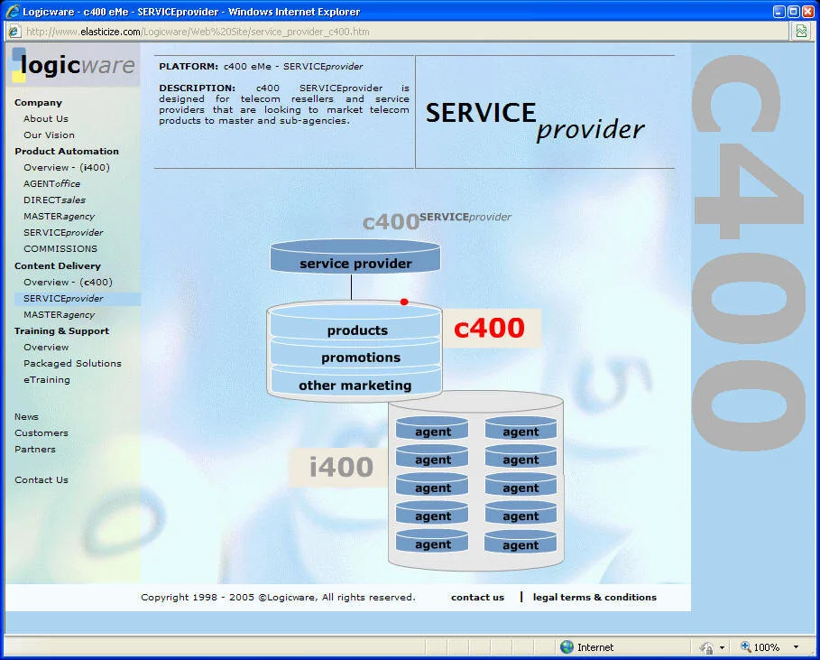The image size is (820, 660).
Task: Go to the Customers page
Action: [41, 432]
